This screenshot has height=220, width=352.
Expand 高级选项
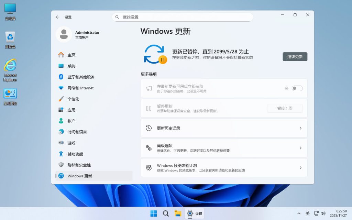(224, 148)
